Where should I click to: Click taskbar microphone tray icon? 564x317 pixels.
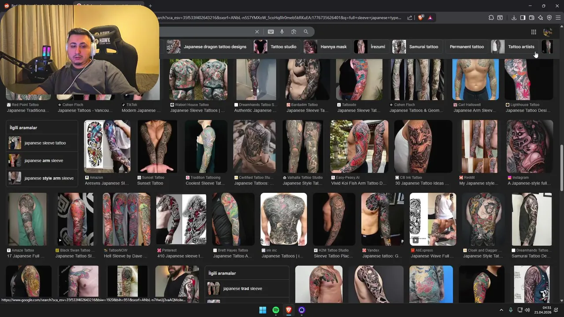(511, 310)
